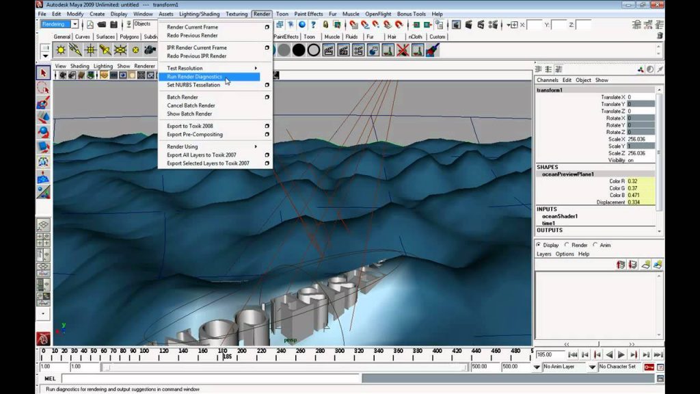Click the help question mark icon
Screen dimensions: 700x394
tap(313, 25)
